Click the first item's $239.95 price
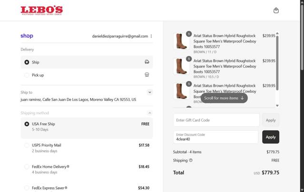304x192 pixels. pos(269,36)
